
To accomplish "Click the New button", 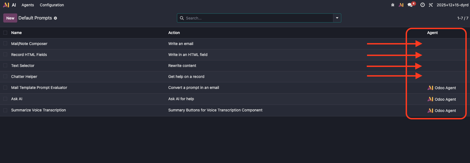I will pyautogui.click(x=10, y=18).
